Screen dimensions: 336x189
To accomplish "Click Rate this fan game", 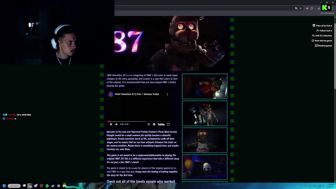I will [x=322, y=41].
